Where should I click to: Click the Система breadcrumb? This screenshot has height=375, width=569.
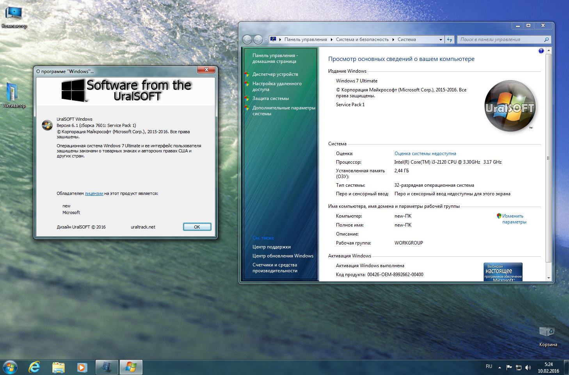407,39
